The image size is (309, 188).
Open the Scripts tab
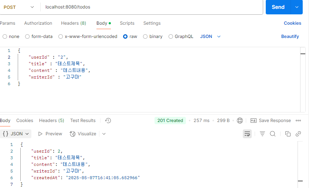(127, 23)
